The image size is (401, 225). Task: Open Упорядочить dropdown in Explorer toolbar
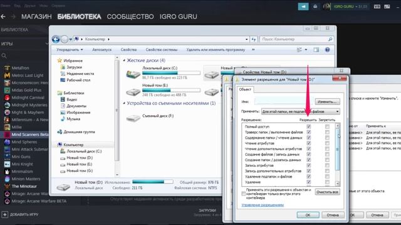click(70, 50)
